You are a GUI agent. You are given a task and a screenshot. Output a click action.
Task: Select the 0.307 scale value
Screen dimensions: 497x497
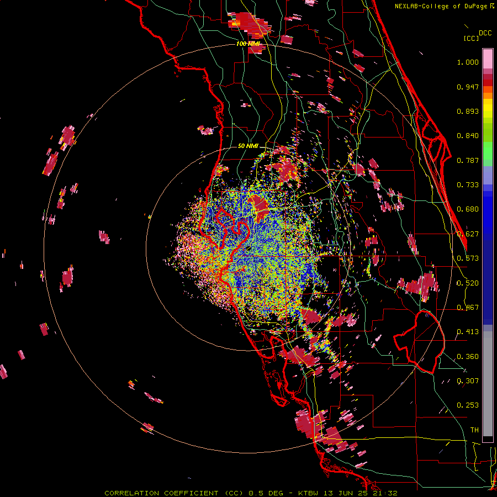[x=468, y=381]
